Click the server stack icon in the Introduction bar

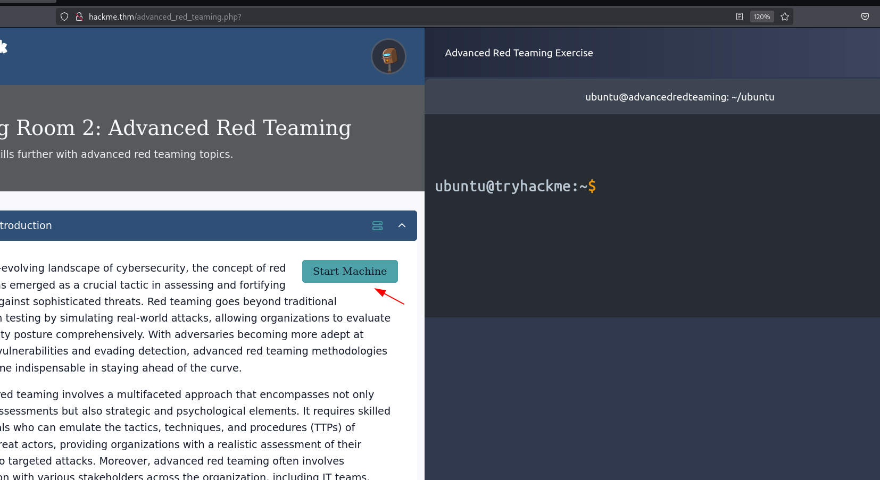[x=377, y=226]
